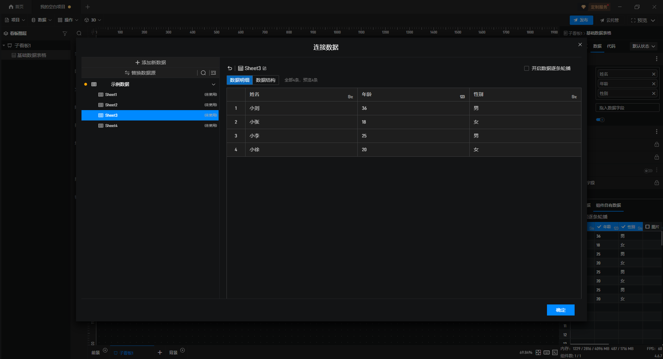Click the 拖入数据字段 input field
The image size is (663, 359).
(x=627, y=108)
